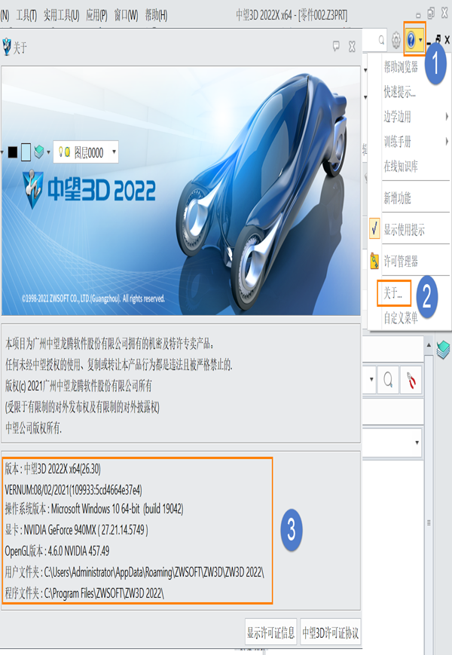The width and height of the screenshot is (452, 655).
Task: Expand the arrow beside the help icon
Action: coord(420,41)
